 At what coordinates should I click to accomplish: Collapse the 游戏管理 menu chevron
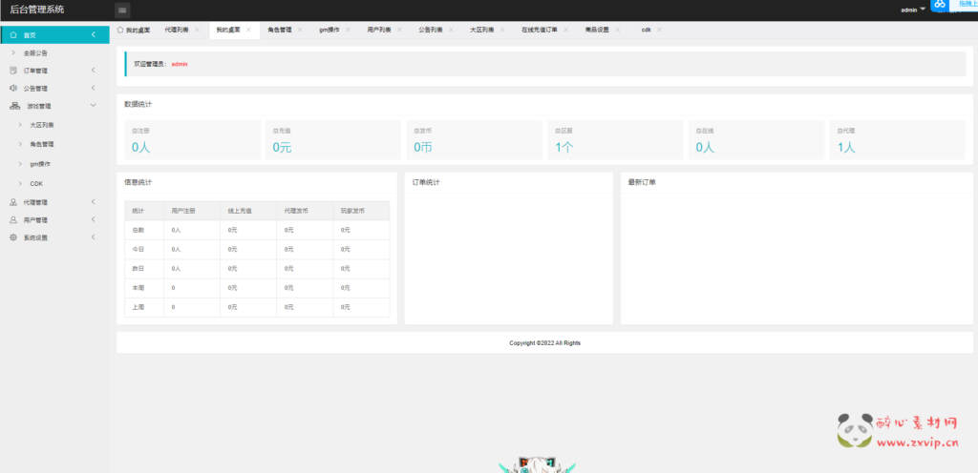(x=93, y=106)
